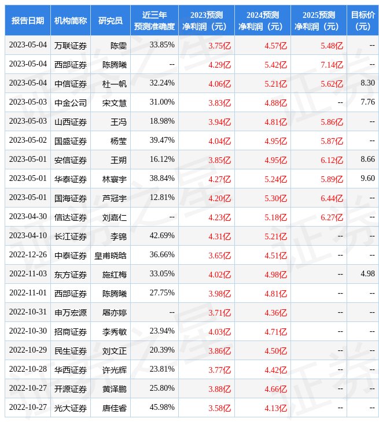Select researcher 黄泽鹏
Image resolution: width=379 pixels, height=422 pixels.
(x=115, y=390)
